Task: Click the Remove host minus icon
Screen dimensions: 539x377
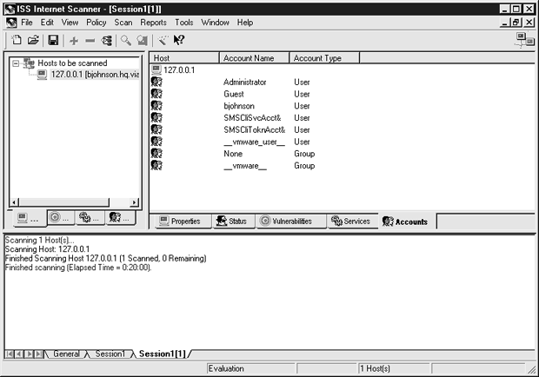Action: pyautogui.click(x=90, y=40)
